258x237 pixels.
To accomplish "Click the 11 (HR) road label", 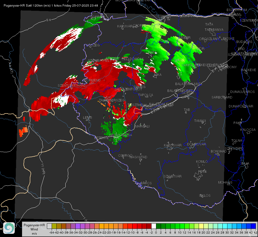I will point(43,169).
